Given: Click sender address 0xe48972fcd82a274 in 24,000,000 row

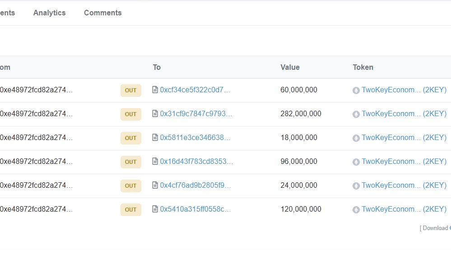Looking at the screenshot, I should pos(36,185).
